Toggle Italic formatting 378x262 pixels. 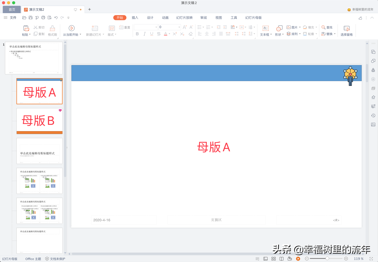pos(144,34)
